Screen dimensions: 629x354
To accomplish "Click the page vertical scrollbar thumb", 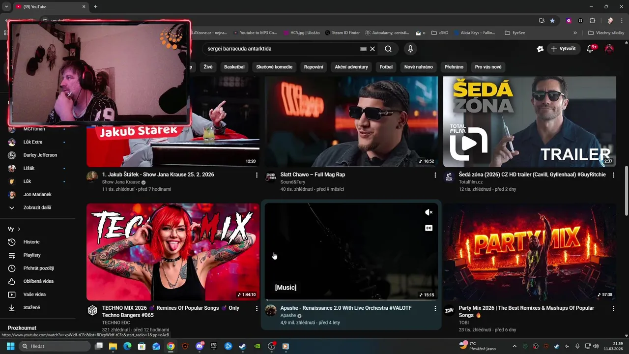I will pyautogui.click(x=626, y=191).
